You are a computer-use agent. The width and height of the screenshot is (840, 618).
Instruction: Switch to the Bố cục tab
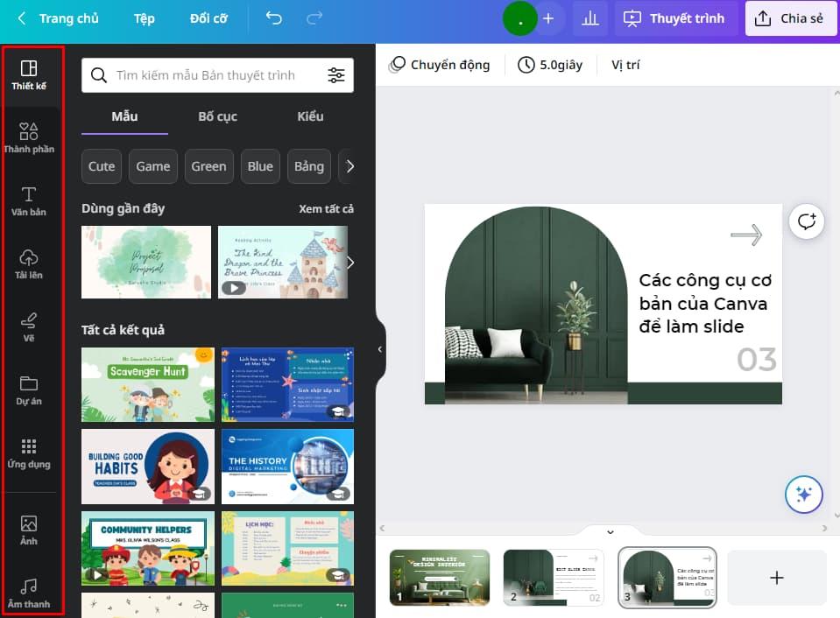click(217, 116)
